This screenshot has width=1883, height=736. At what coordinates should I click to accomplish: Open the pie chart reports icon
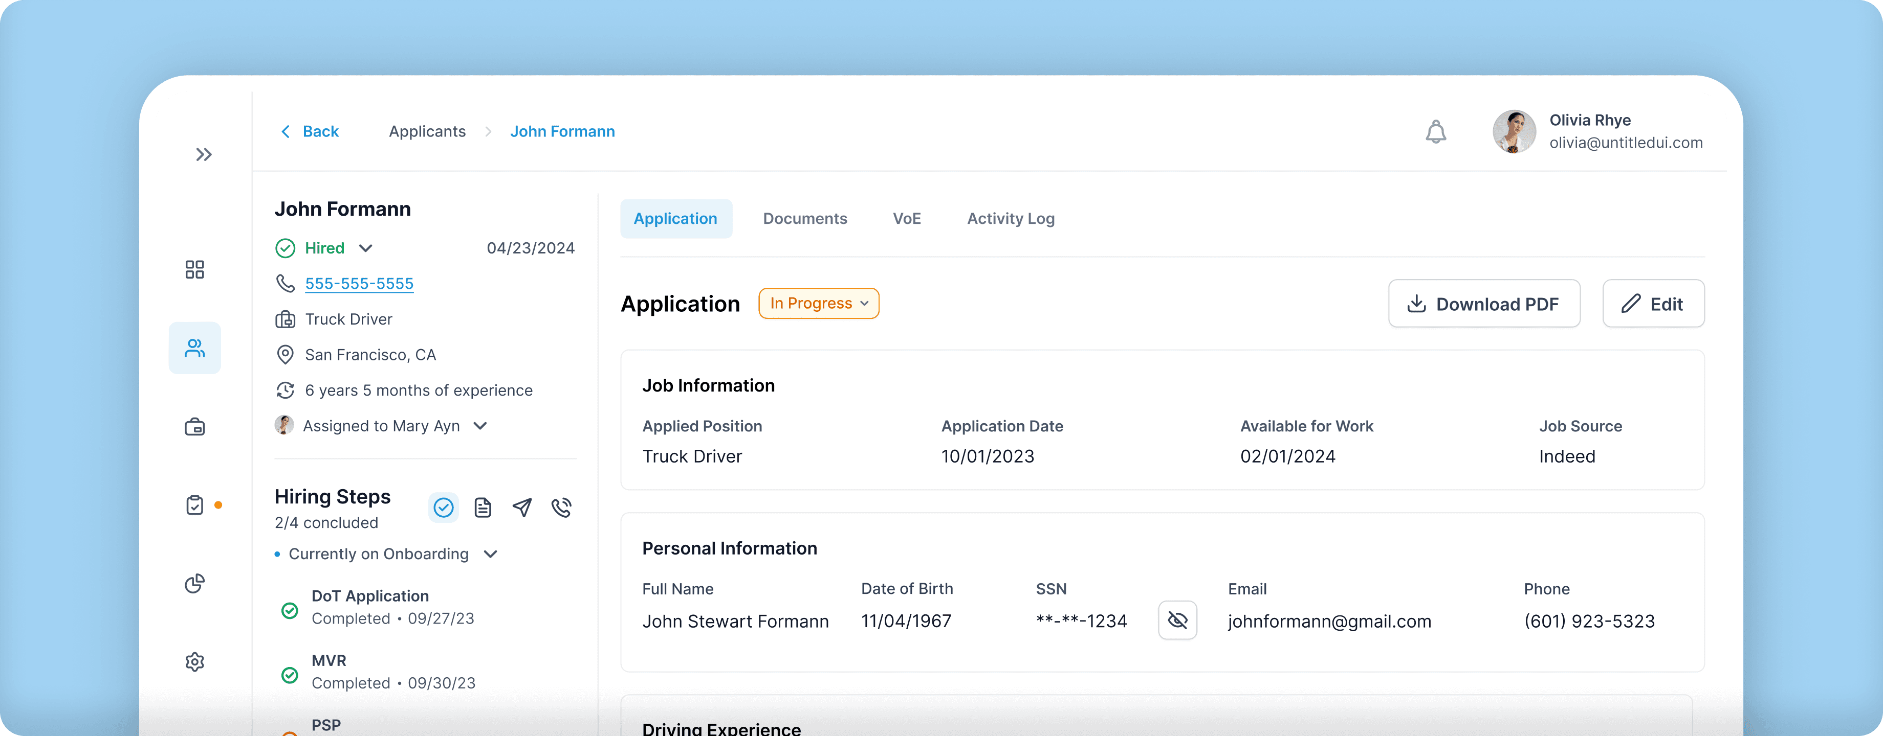click(194, 583)
